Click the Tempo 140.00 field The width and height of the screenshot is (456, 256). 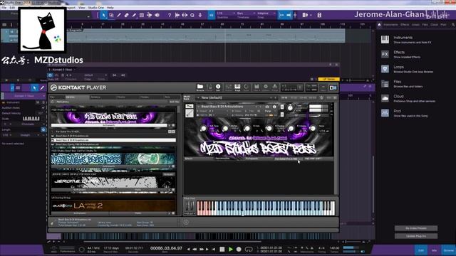[334, 248]
